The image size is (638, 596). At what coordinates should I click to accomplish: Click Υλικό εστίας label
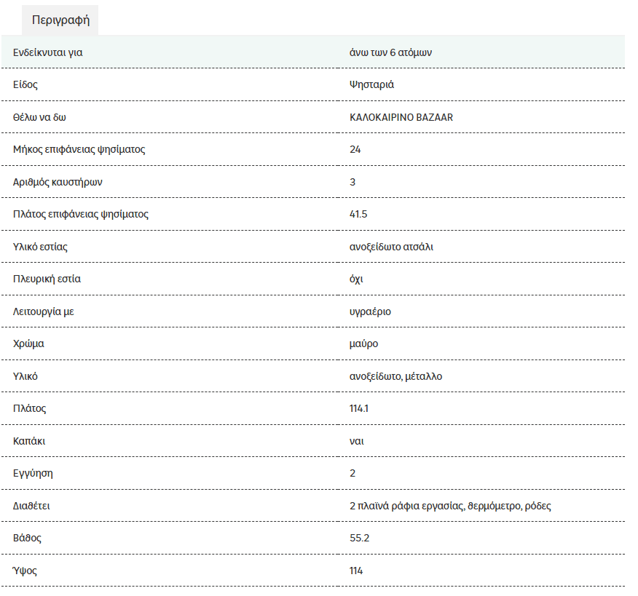(x=40, y=247)
